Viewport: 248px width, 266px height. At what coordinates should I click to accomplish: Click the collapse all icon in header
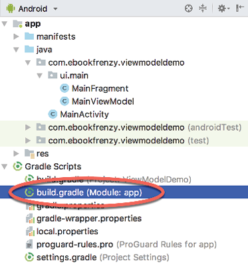click(x=203, y=9)
